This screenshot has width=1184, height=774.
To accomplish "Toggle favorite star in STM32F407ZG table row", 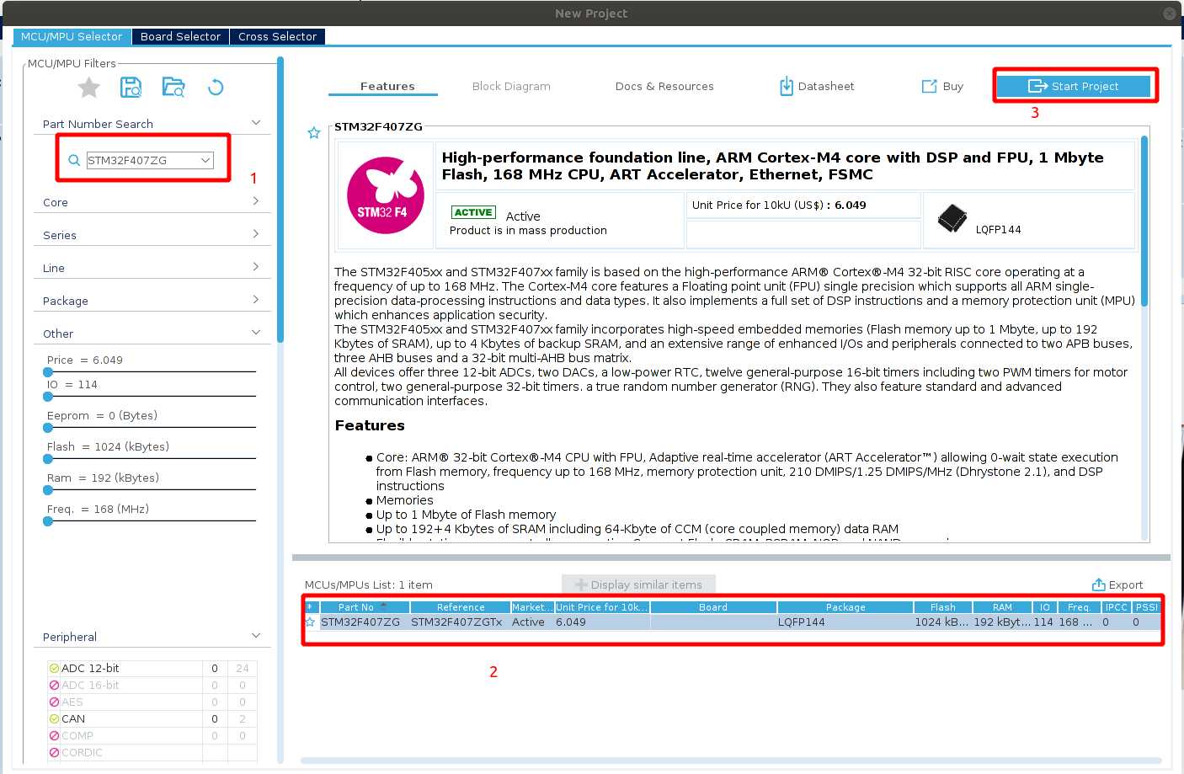I will (310, 622).
